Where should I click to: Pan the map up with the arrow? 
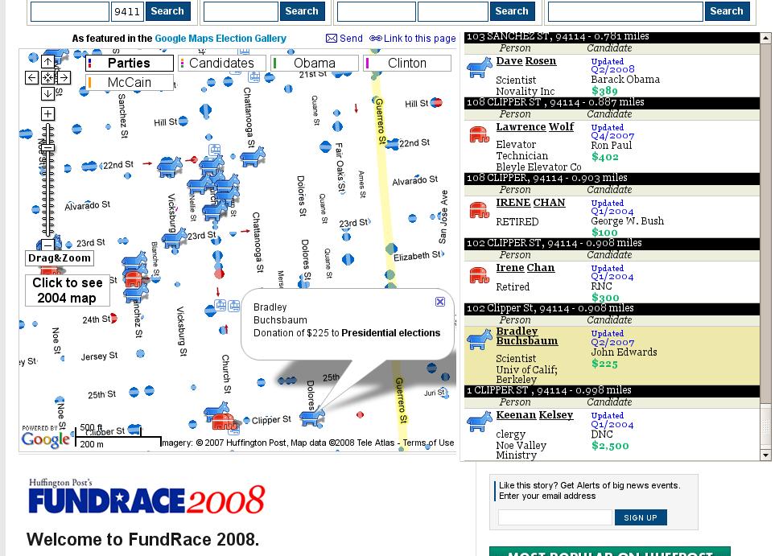pyautogui.click(x=47, y=63)
